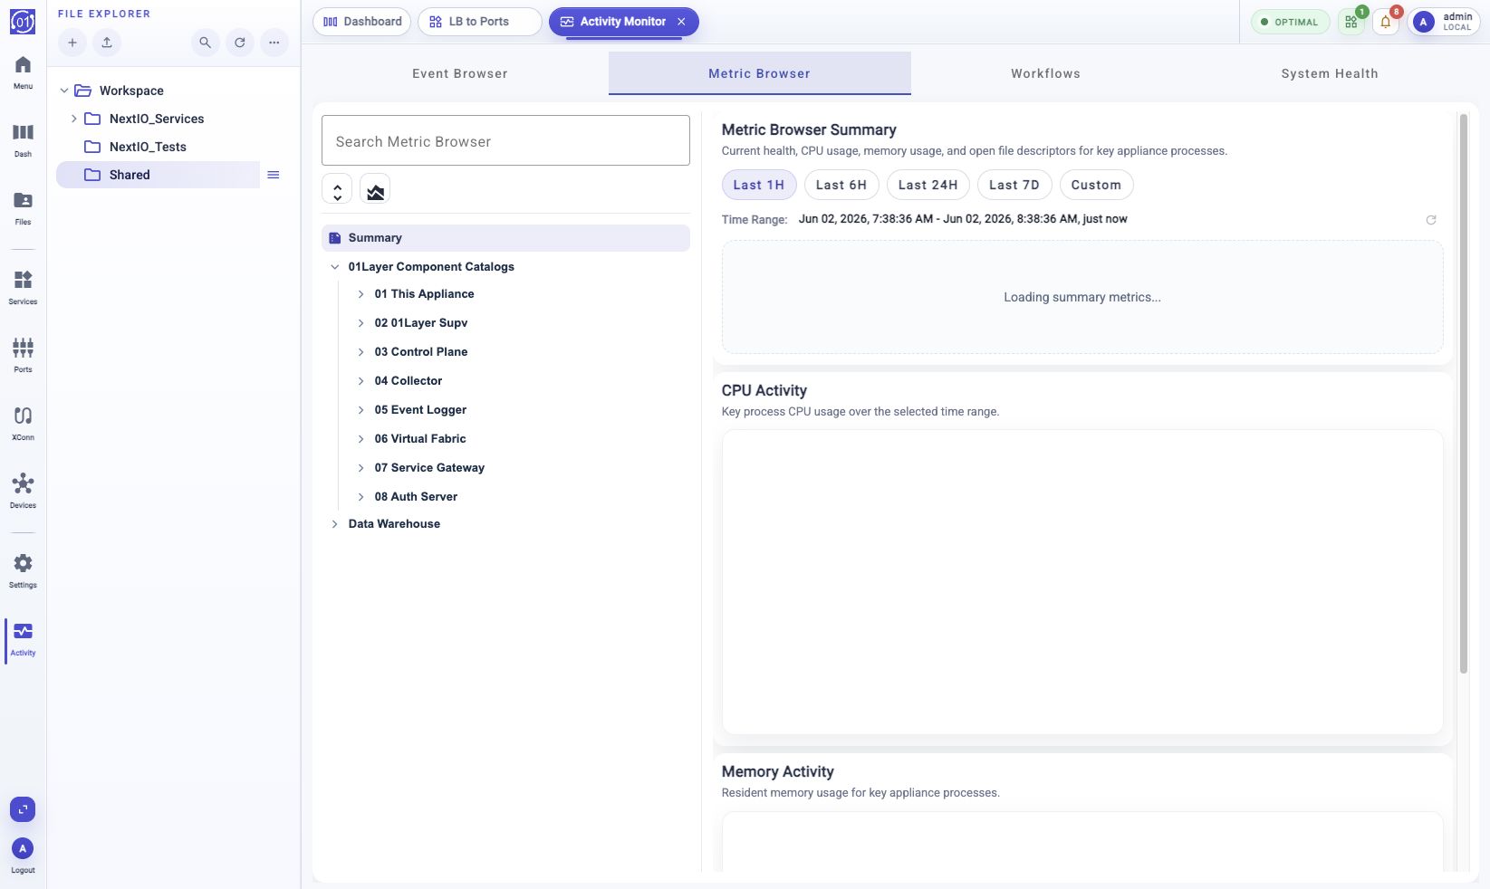Click the Metric Browser Summary heading
The image size is (1490, 889).
(809, 130)
